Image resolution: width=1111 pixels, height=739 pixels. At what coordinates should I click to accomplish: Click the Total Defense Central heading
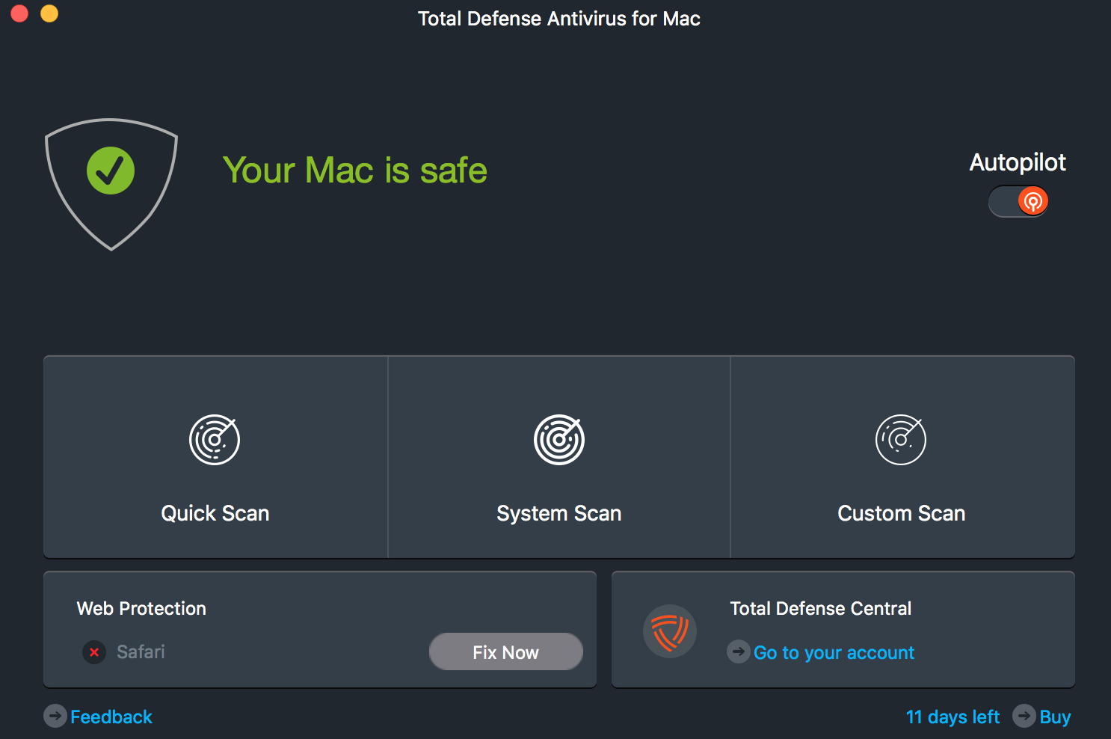click(821, 609)
